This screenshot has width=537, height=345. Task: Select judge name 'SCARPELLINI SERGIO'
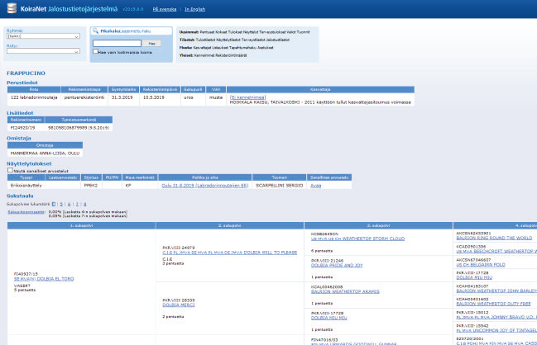(x=280, y=186)
